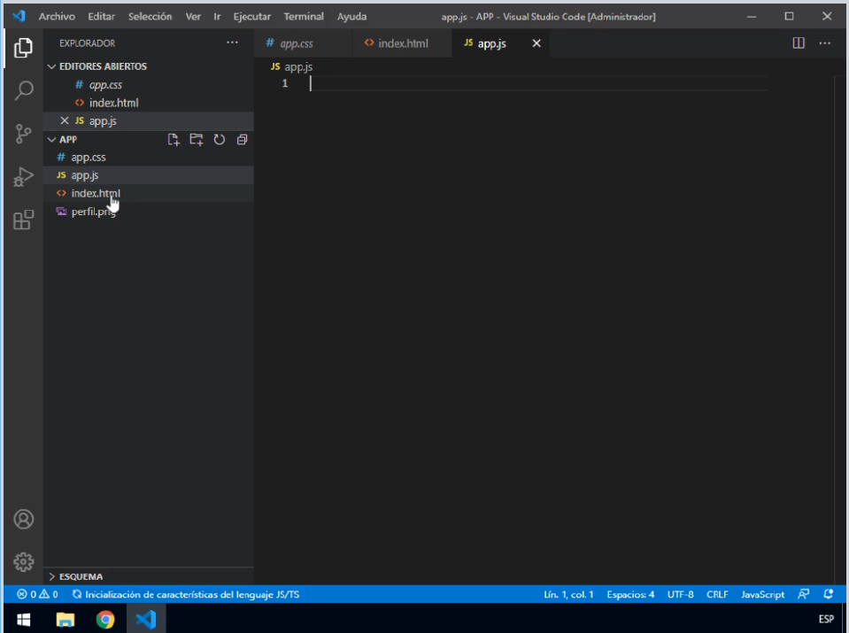Switch to the index.html editor tab

402,43
